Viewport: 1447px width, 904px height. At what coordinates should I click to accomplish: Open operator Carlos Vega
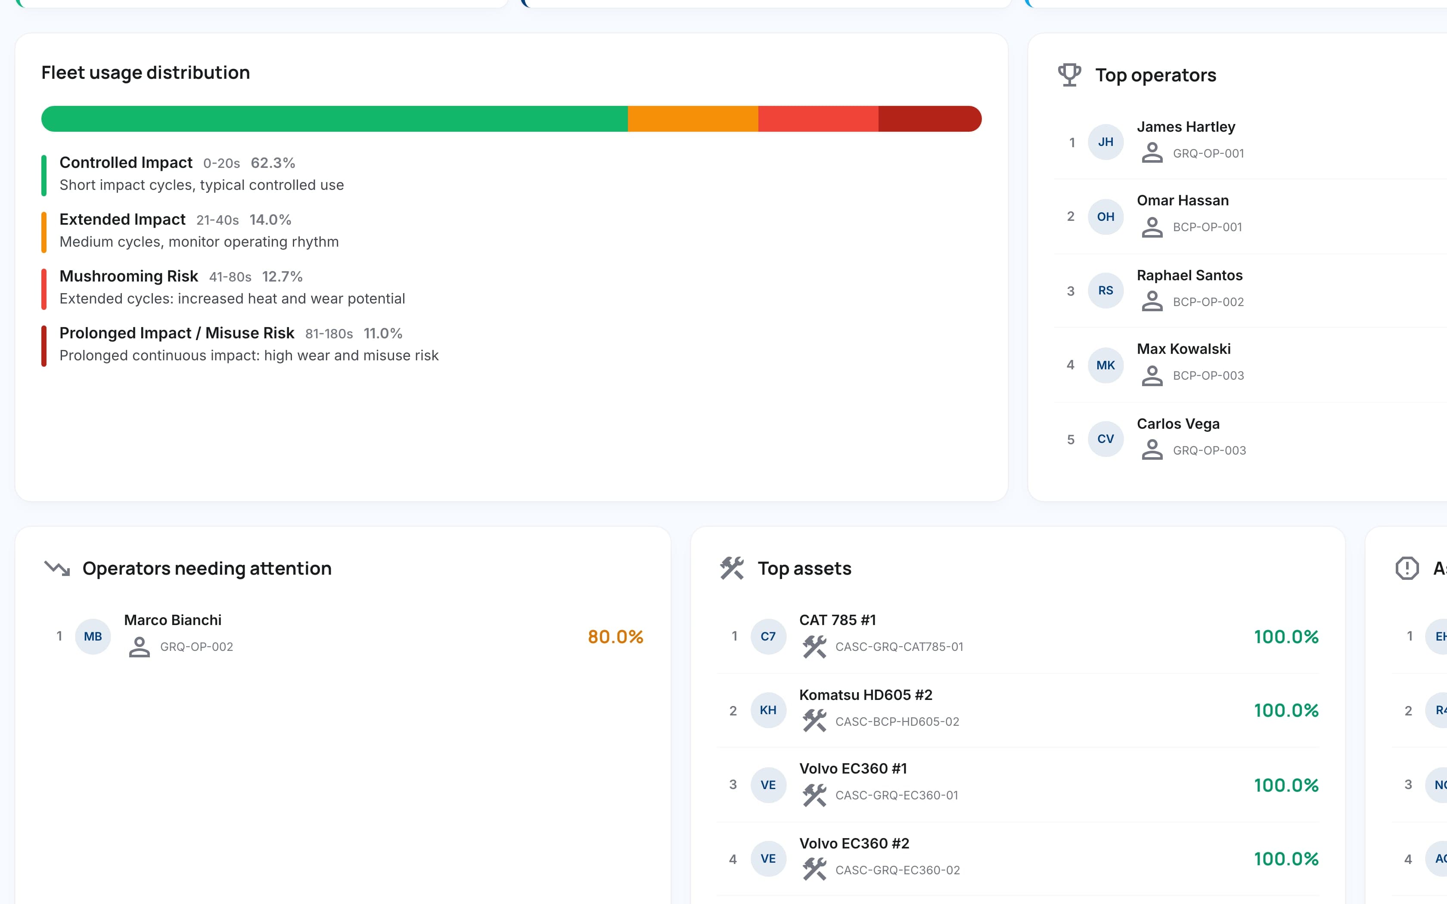(x=1251, y=439)
